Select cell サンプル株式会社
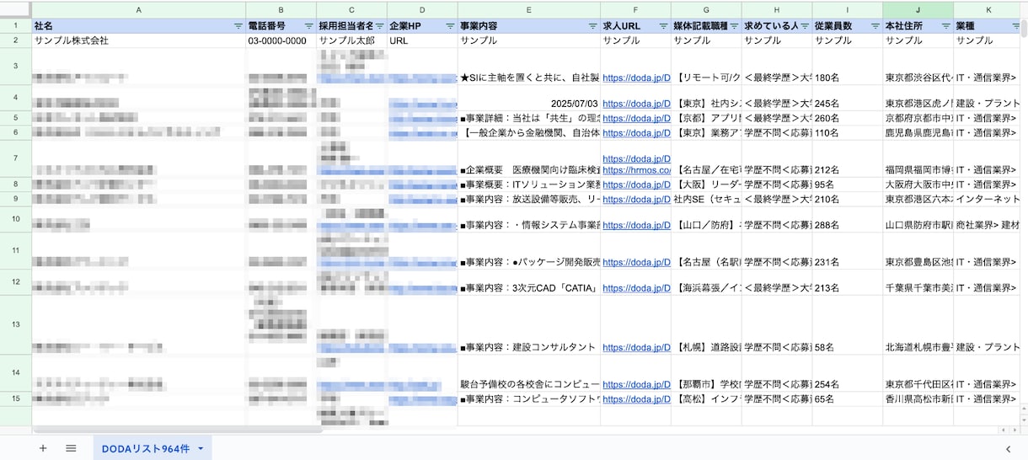 139,40
